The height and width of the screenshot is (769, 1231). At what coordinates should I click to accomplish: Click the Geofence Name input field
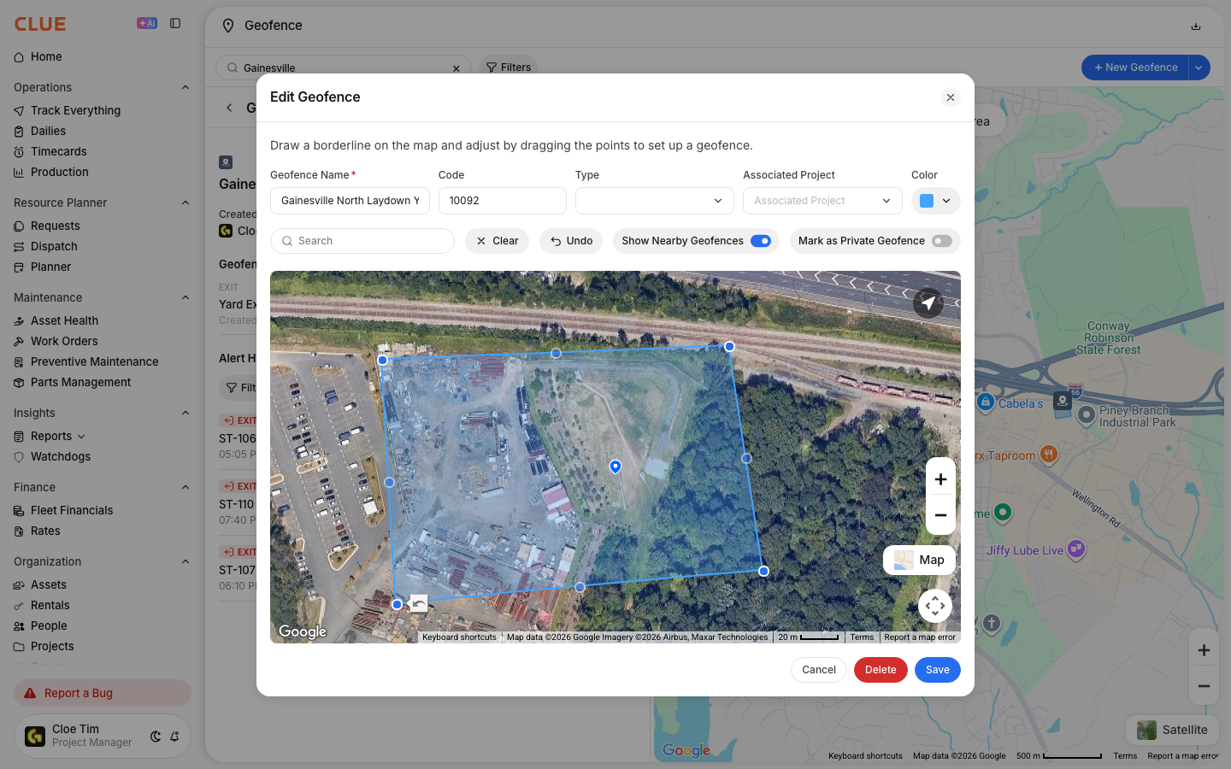click(x=350, y=201)
